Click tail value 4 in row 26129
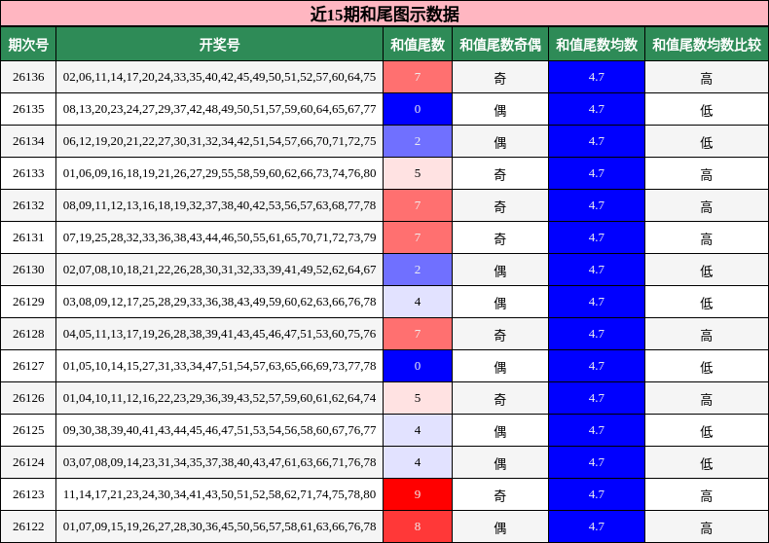The width and height of the screenshot is (769, 543). point(418,302)
